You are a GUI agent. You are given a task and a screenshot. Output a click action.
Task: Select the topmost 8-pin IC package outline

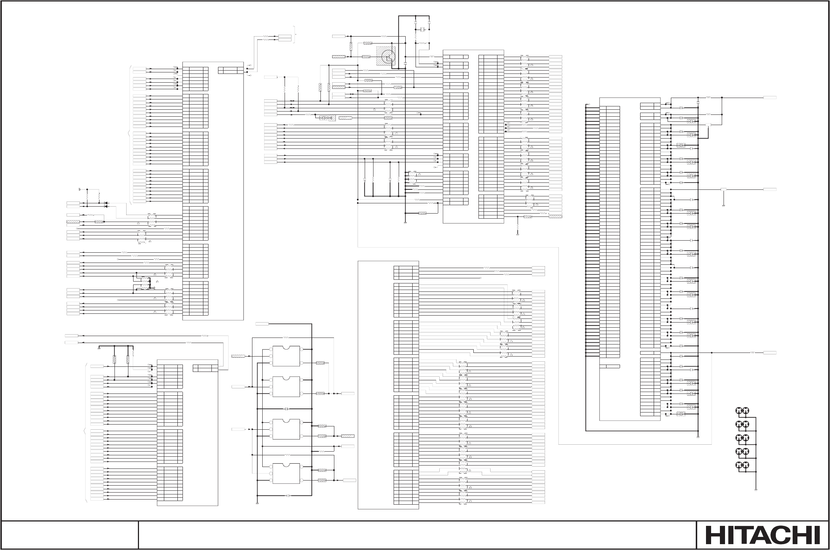286,356
